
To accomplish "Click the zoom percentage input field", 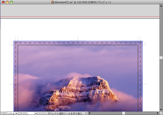I will click(x=11, y=113).
